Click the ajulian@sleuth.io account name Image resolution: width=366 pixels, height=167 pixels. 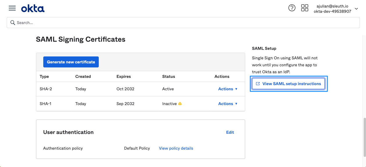332,6
